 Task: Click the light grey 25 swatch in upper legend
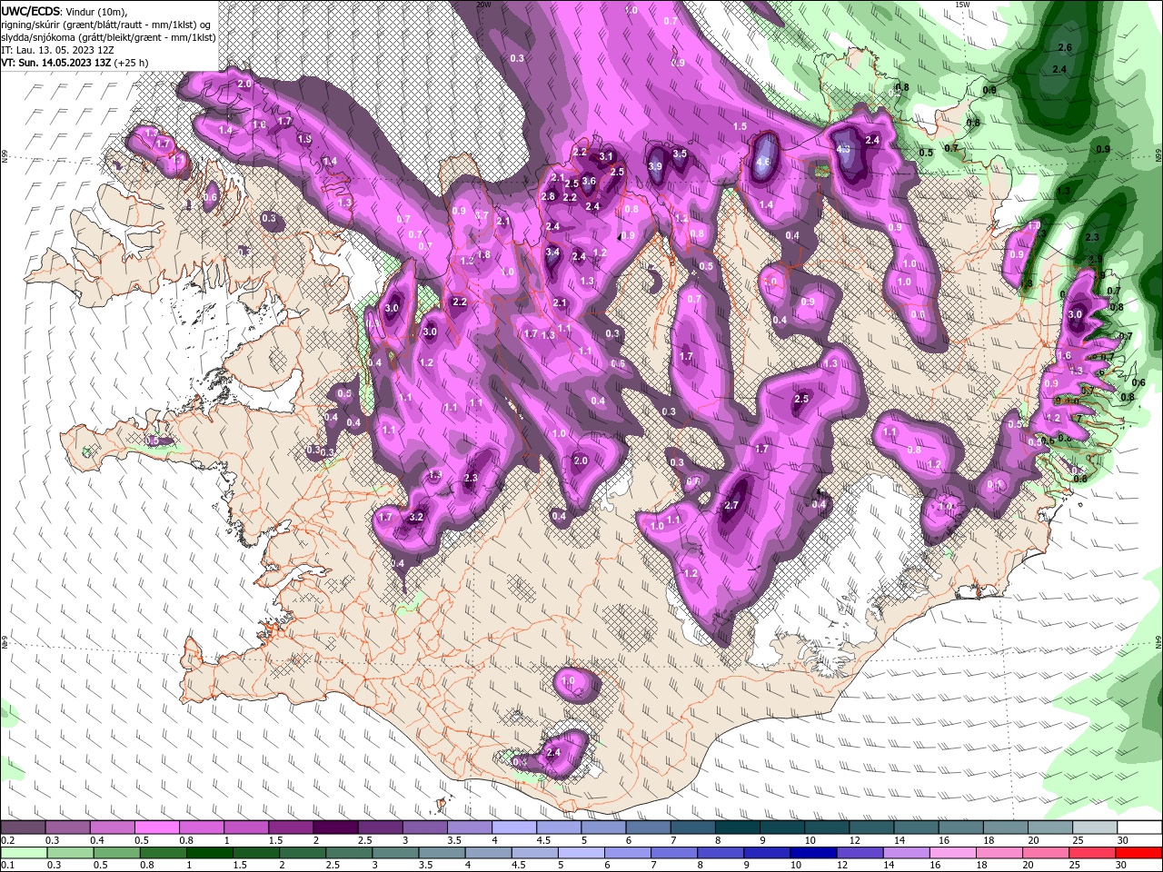click(x=1096, y=827)
